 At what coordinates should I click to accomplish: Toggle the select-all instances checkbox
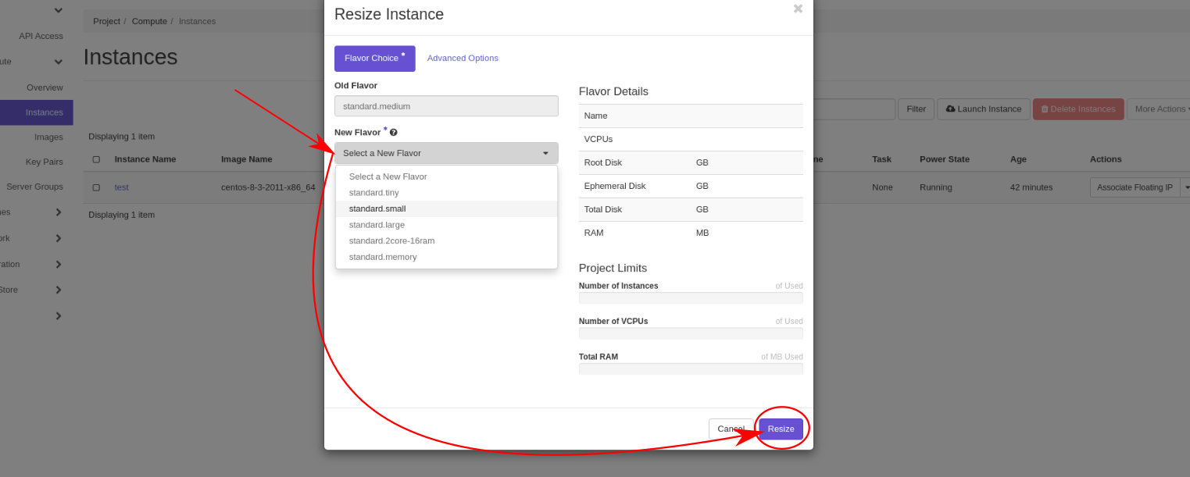click(96, 159)
